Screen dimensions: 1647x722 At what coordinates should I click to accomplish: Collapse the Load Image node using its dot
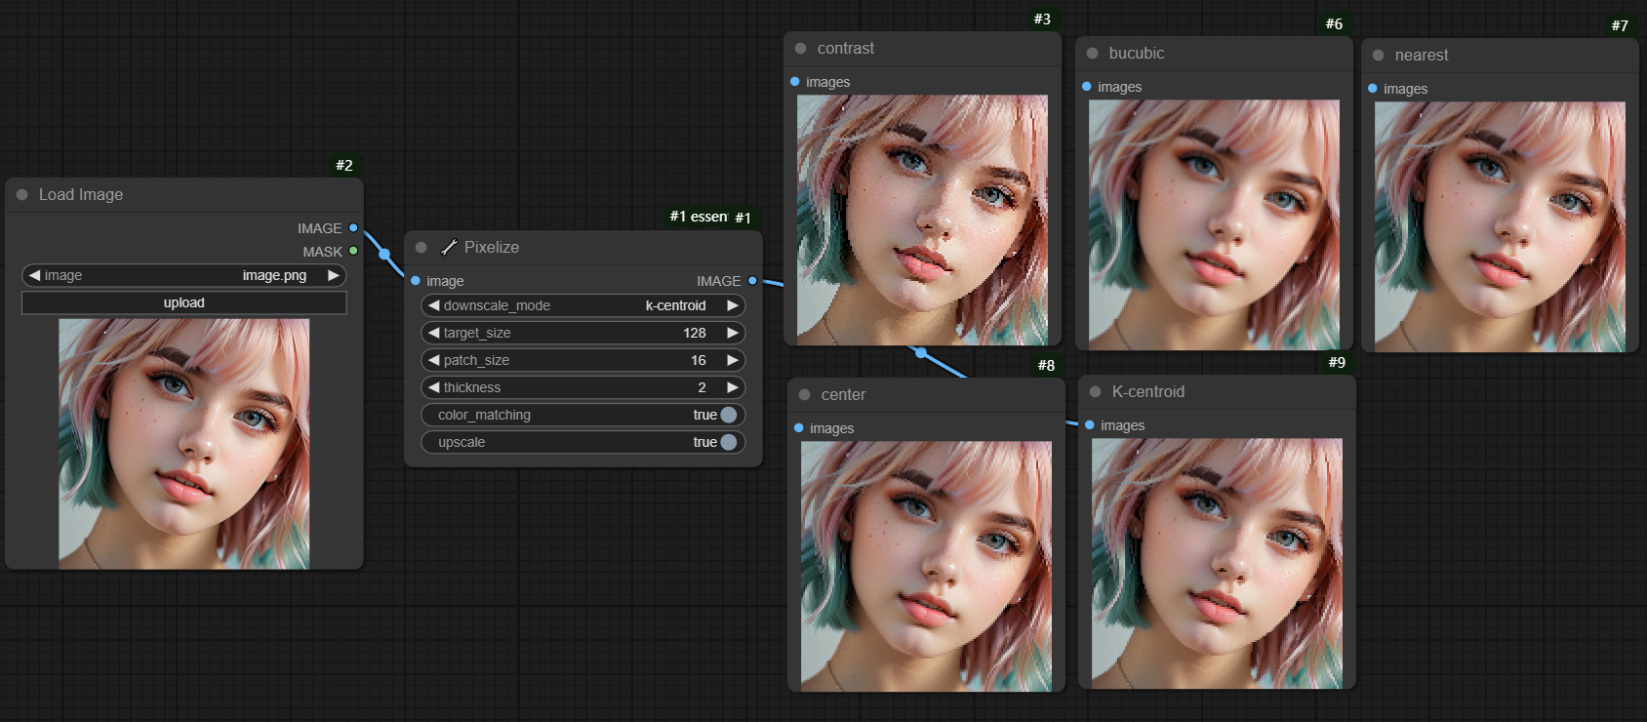click(22, 195)
